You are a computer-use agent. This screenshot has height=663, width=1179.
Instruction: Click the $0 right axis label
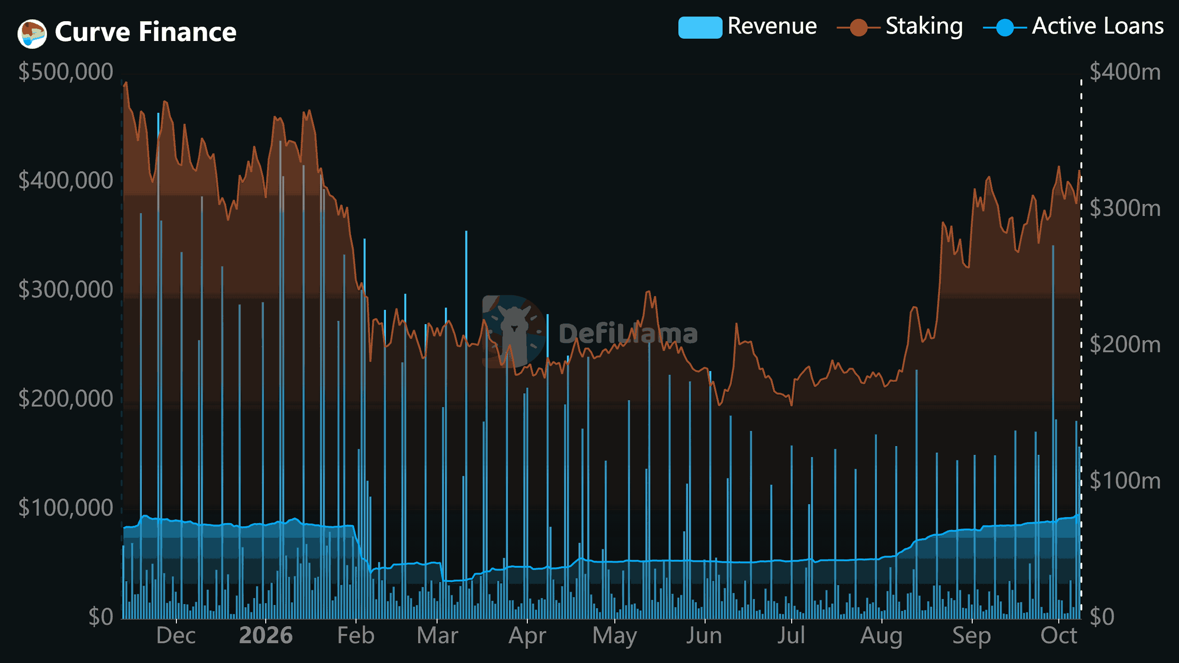click(1102, 616)
